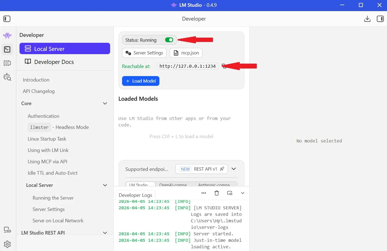Turn off the server Status: Running switch
This screenshot has height=251, width=387.
click(x=169, y=40)
